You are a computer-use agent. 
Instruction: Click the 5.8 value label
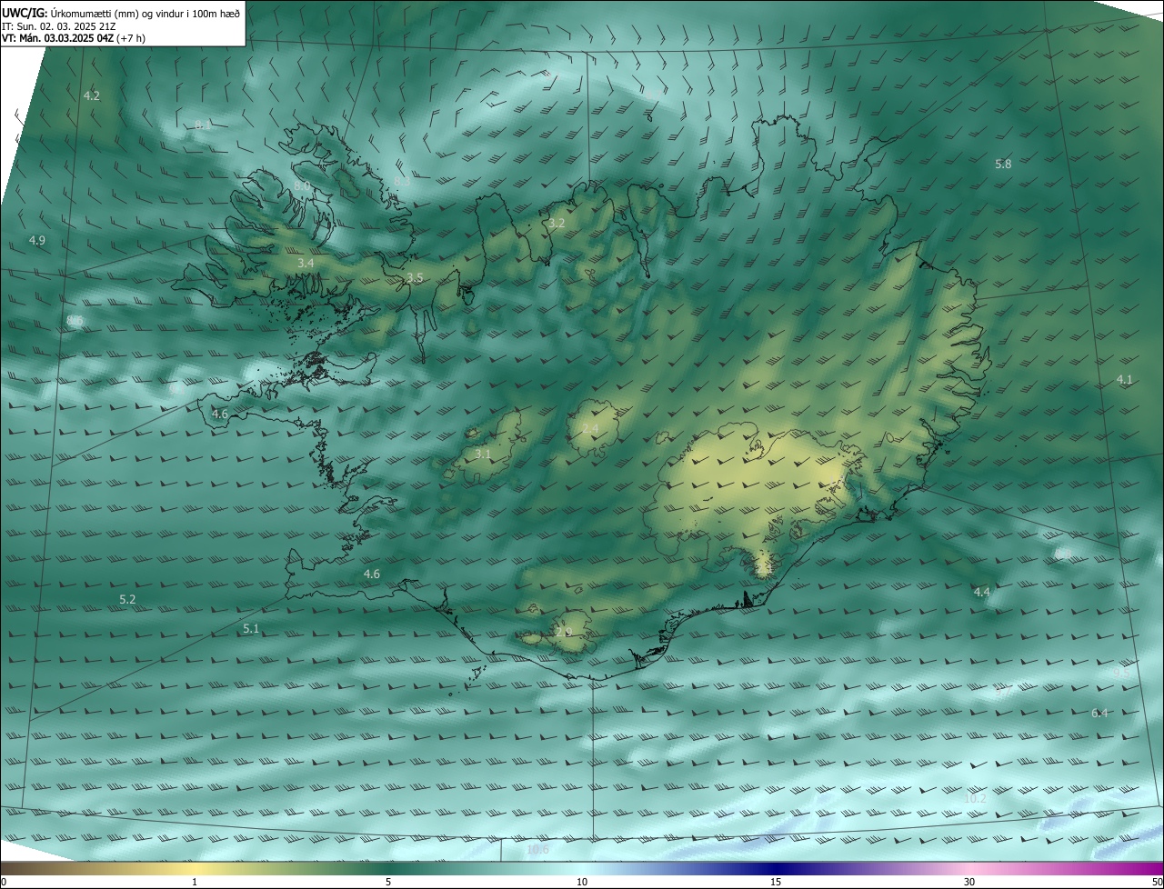pyautogui.click(x=1003, y=165)
